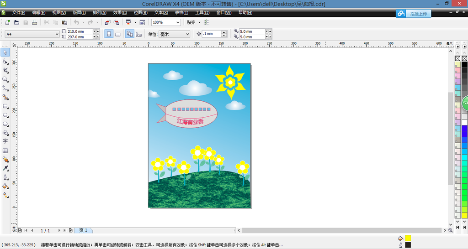Open a file with folder icon
The width and height of the screenshot is (468, 249).
(17, 22)
